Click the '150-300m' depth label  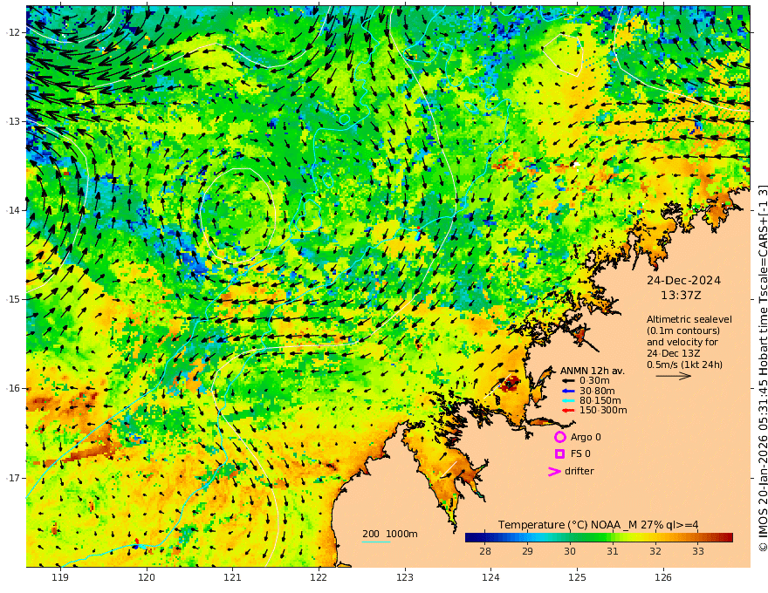(603, 411)
